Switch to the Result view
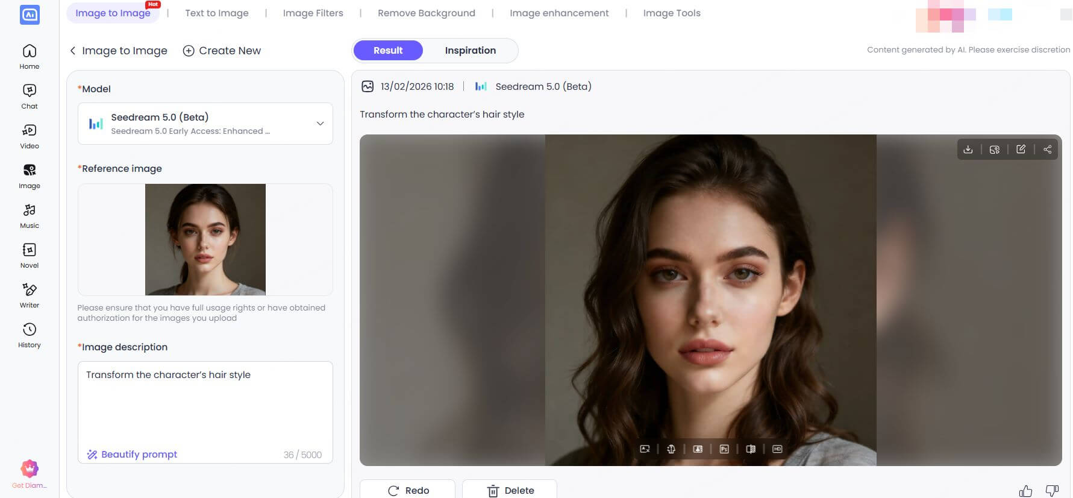Image resolution: width=1073 pixels, height=498 pixels. (388, 51)
